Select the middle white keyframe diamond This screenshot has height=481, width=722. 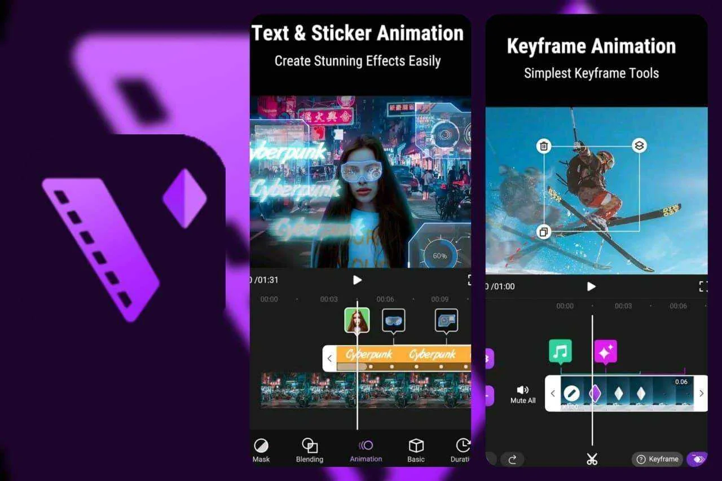click(619, 393)
